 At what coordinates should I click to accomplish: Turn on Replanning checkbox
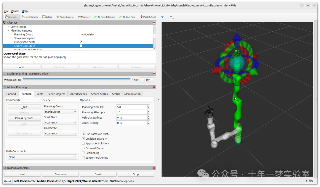pyautogui.click(x=83, y=153)
